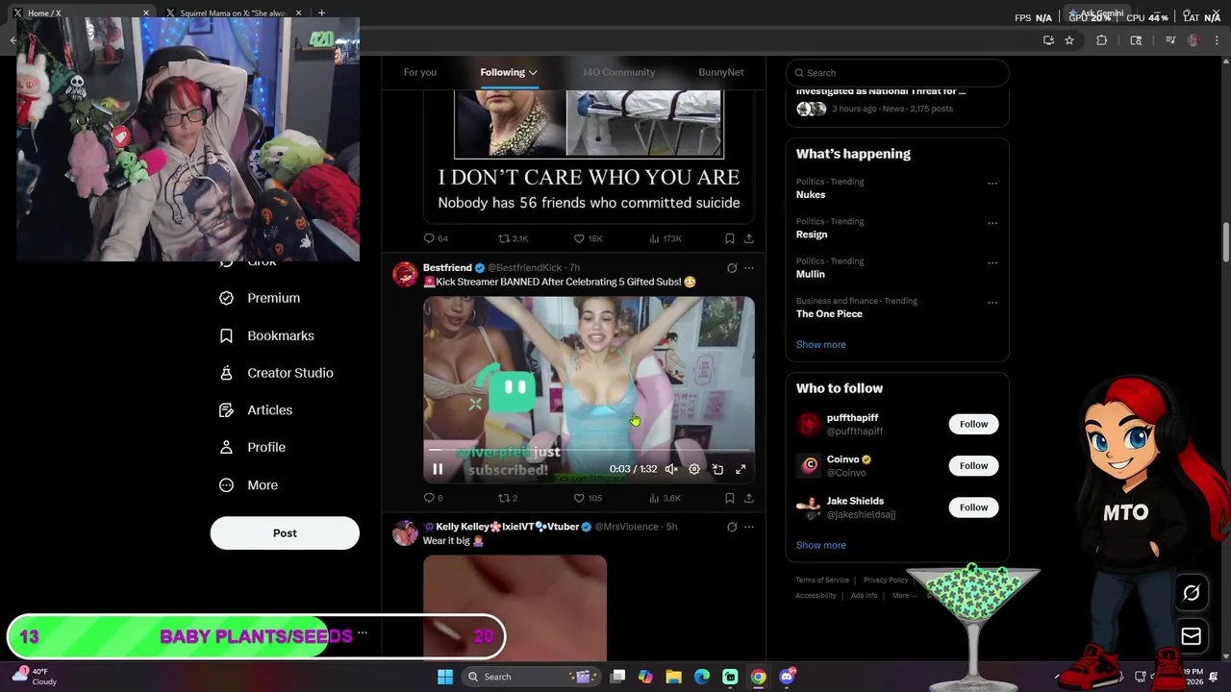Click the Post button
Screen dimensions: 1231x692
(285, 533)
